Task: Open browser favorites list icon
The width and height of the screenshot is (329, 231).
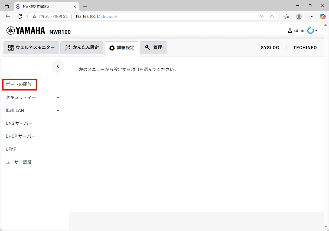Action: pyautogui.click(x=286, y=16)
